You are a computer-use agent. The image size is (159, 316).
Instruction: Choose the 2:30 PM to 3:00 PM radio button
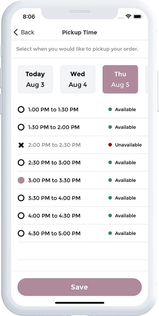pos(21,163)
